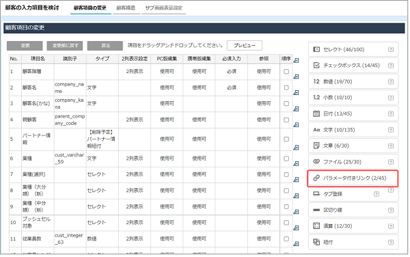Open help for セレクト item type
The height and width of the screenshot is (257, 410).
391,49
